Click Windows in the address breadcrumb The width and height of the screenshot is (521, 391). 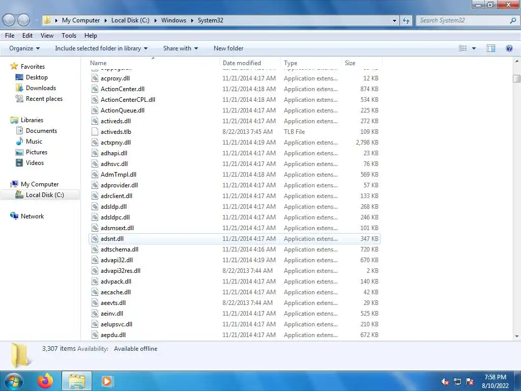[x=173, y=20]
